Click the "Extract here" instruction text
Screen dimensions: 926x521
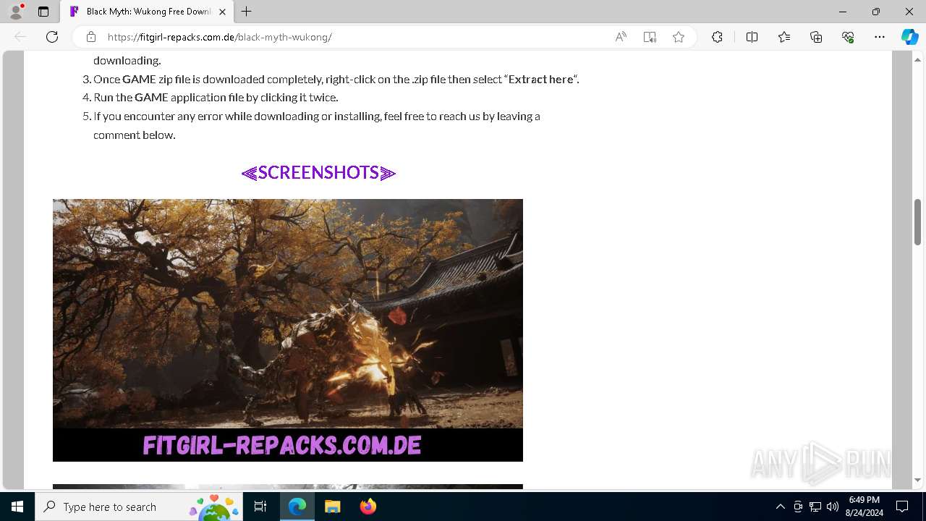click(x=541, y=79)
